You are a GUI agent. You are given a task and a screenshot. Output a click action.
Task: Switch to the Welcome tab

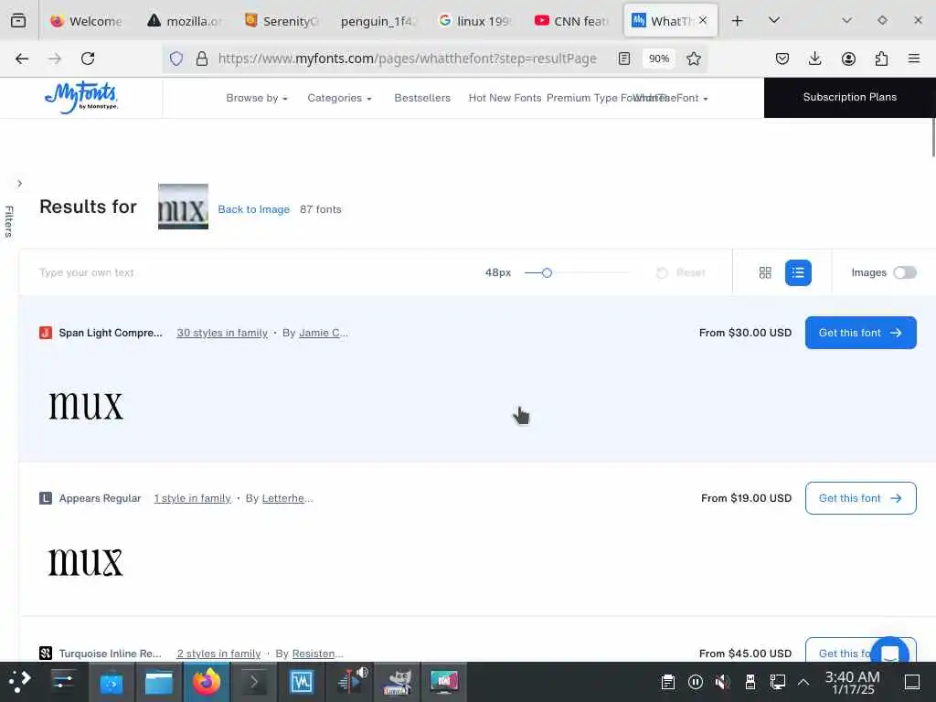tap(87, 21)
